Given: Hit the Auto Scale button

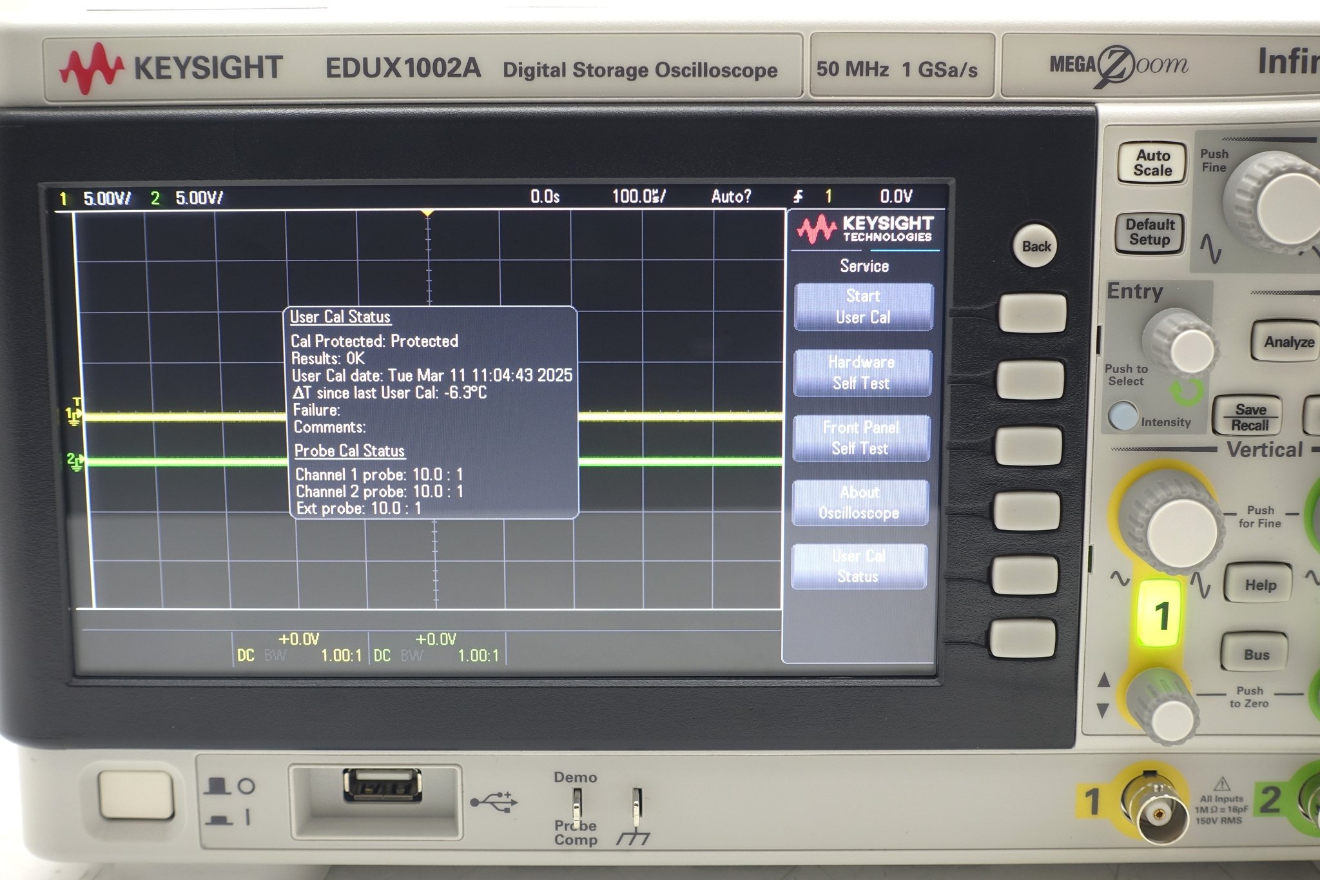Looking at the screenshot, I should coord(1152,163).
